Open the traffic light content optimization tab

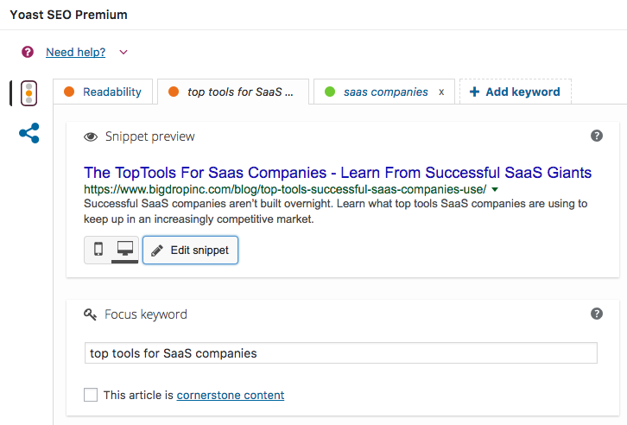(28, 93)
